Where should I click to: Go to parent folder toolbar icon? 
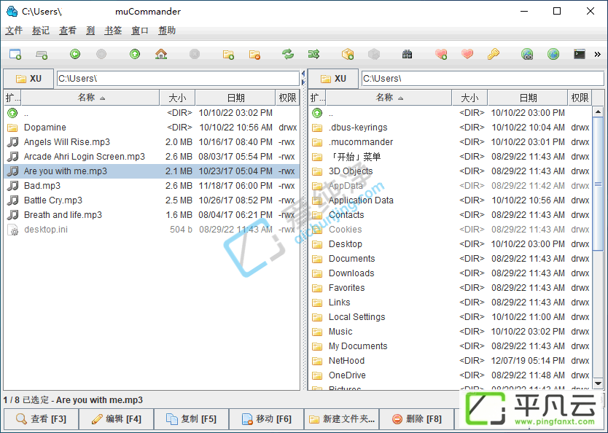pyautogui.click(x=135, y=54)
